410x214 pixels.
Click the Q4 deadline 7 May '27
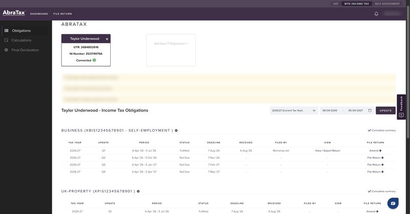214,172
